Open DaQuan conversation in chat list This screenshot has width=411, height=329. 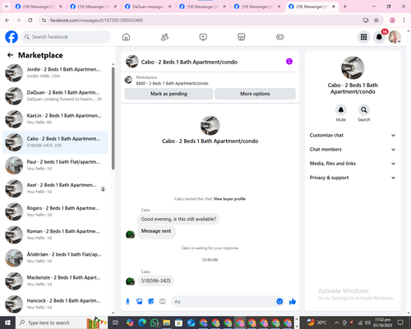pos(55,96)
